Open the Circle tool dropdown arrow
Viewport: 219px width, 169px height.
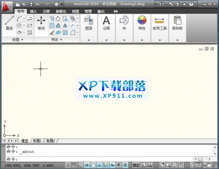24,25
